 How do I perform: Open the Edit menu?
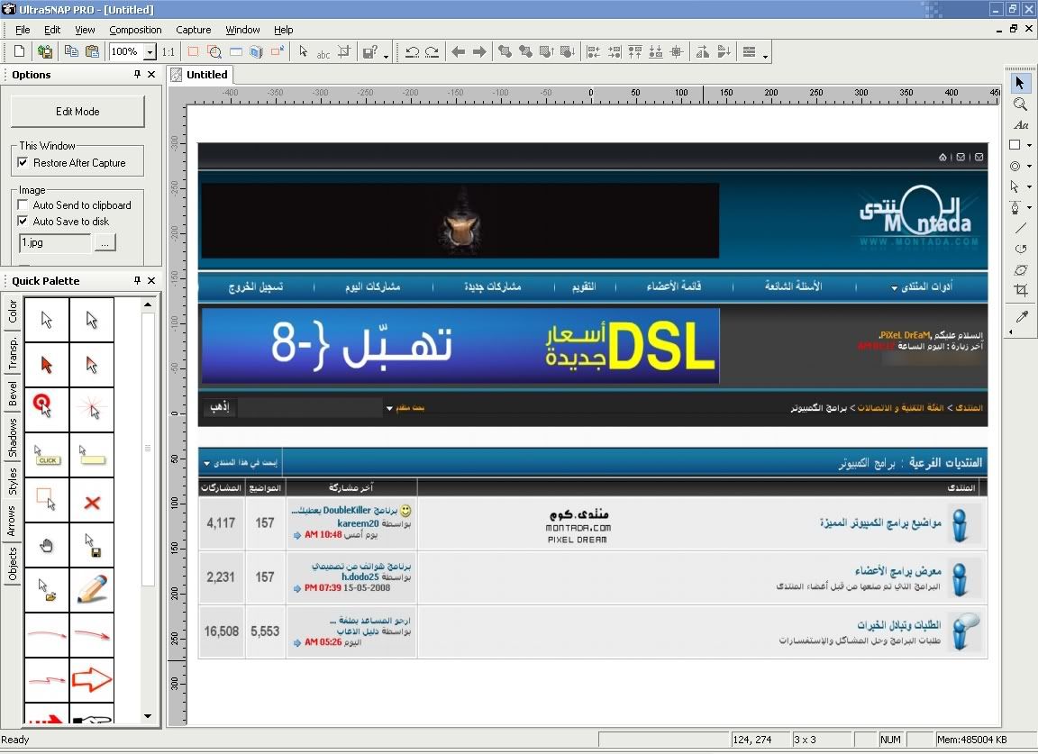52,30
